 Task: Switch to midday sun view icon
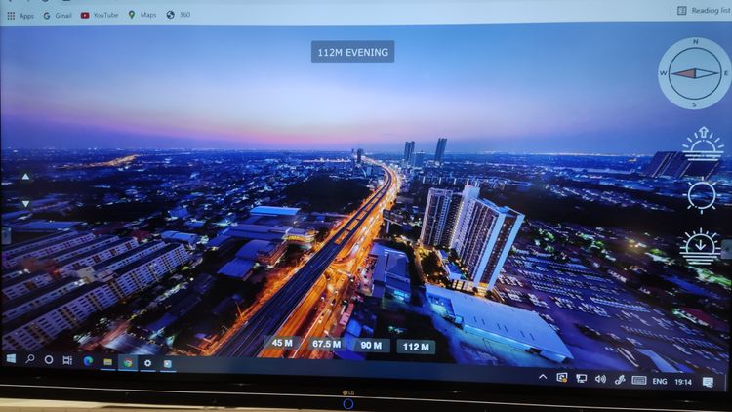702,196
